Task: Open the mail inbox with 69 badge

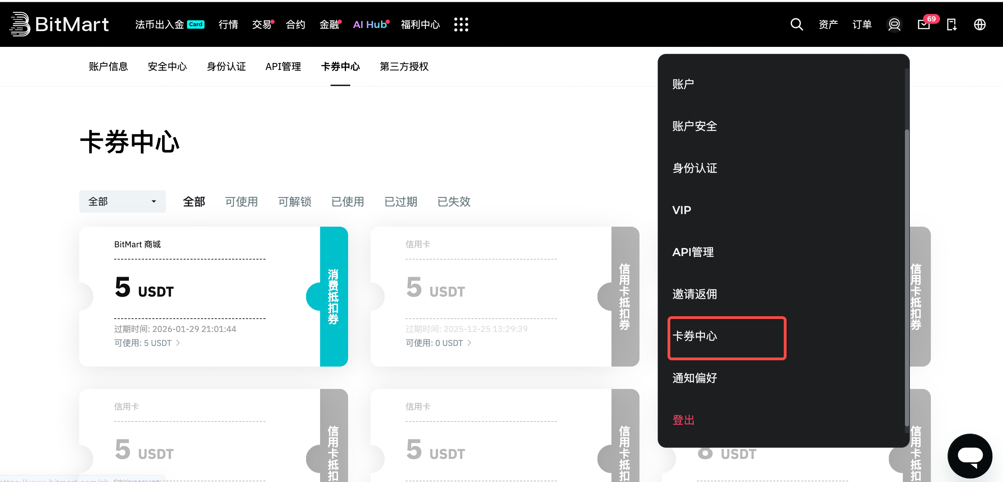Action: tap(924, 24)
